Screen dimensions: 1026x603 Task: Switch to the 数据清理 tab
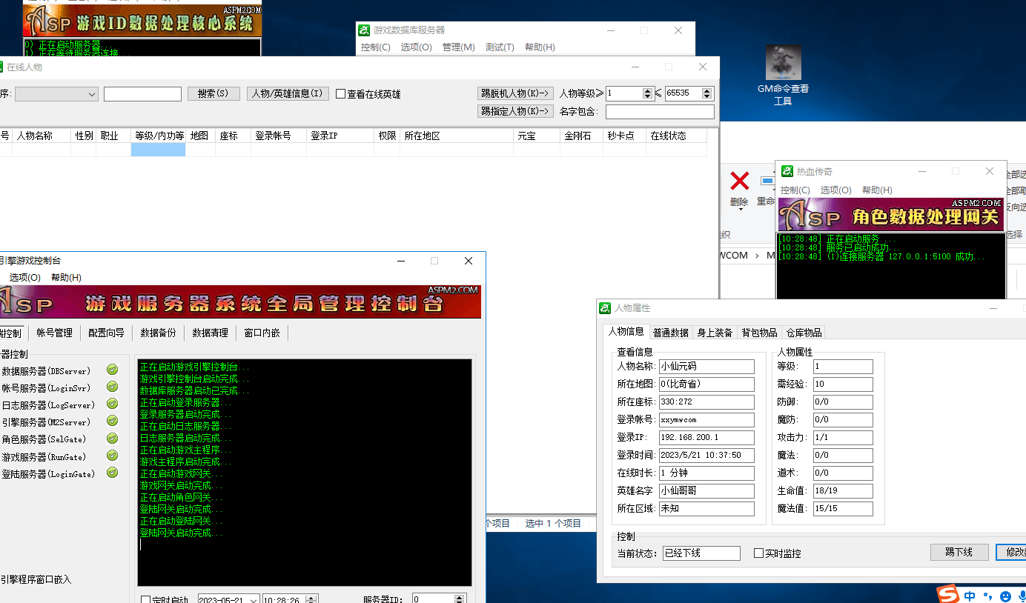point(210,333)
